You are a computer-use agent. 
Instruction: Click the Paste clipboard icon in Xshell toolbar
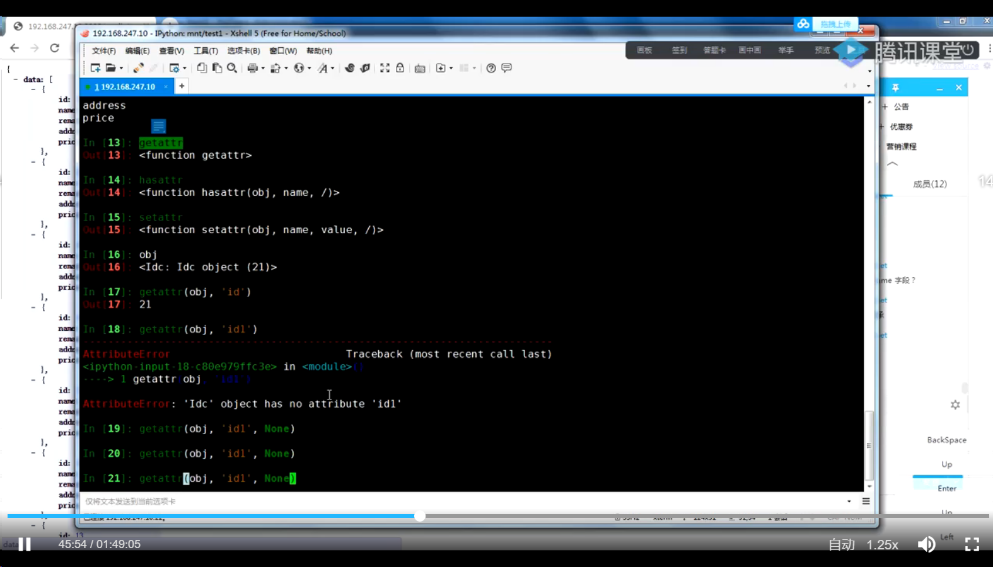(x=217, y=68)
